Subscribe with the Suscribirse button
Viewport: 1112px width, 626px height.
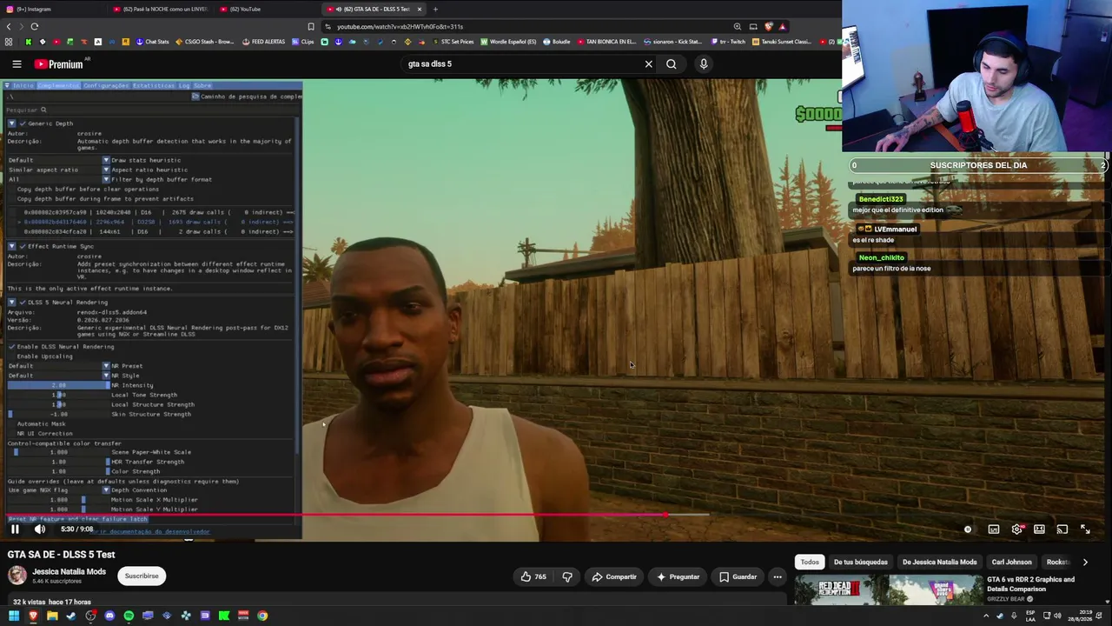[142, 576]
